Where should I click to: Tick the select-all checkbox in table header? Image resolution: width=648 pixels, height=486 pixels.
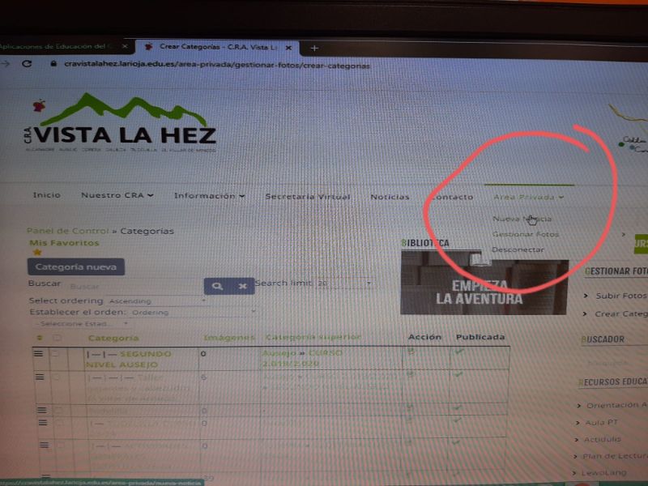coord(57,338)
